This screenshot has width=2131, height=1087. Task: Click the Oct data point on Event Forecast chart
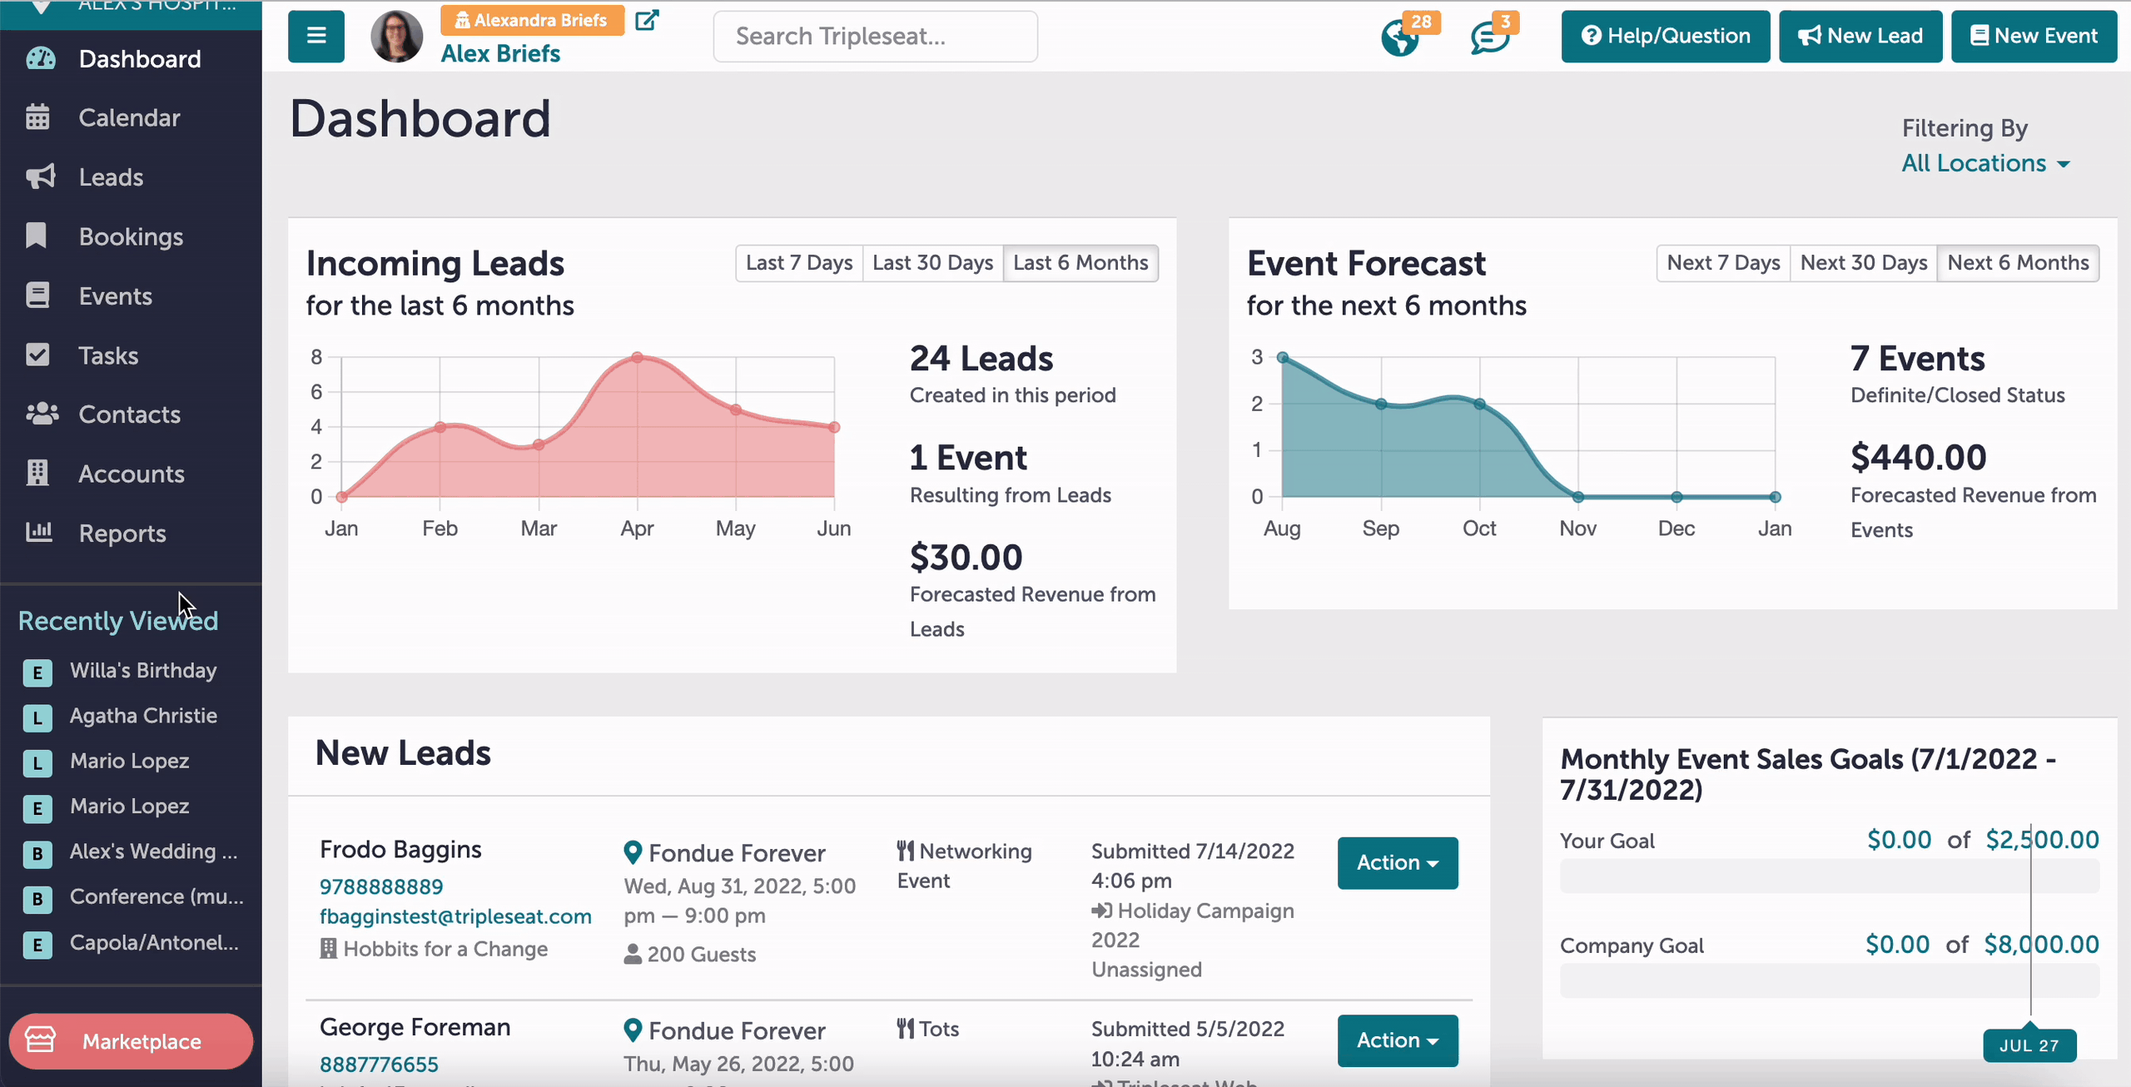(1479, 404)
